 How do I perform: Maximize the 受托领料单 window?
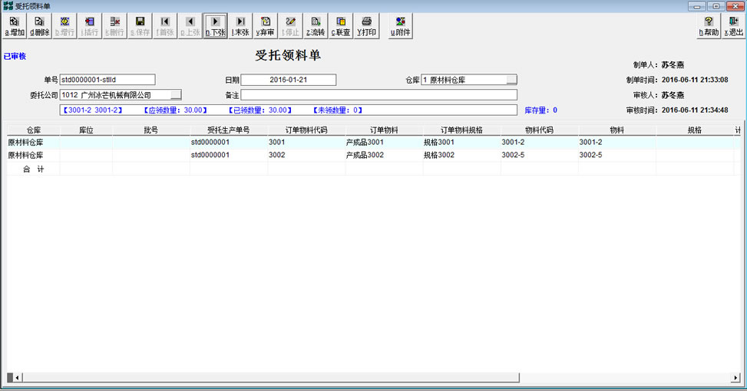click(x=716, y=6)
